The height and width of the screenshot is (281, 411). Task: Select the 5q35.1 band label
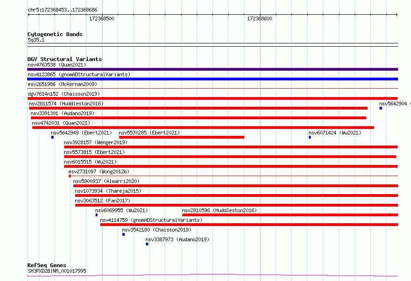coord(36,40)
